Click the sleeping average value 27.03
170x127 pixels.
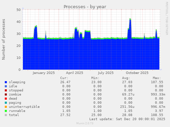[127, 82]
